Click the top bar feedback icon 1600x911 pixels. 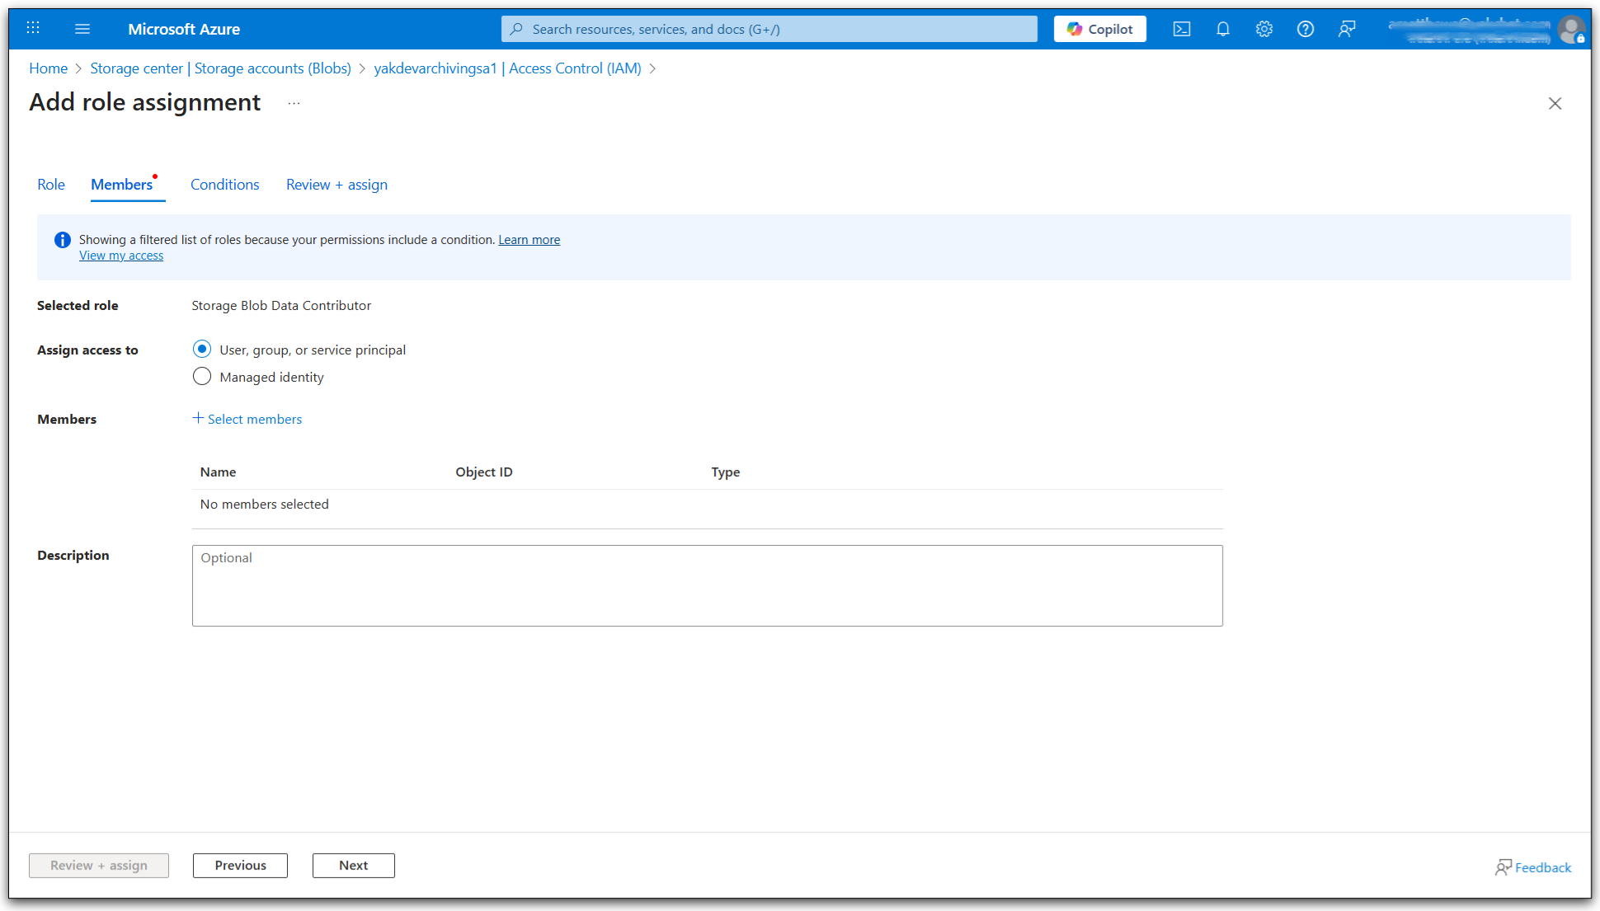point(1347,29)
